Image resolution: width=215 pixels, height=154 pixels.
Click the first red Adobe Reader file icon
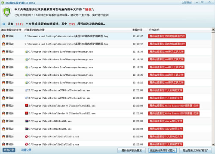26,106
